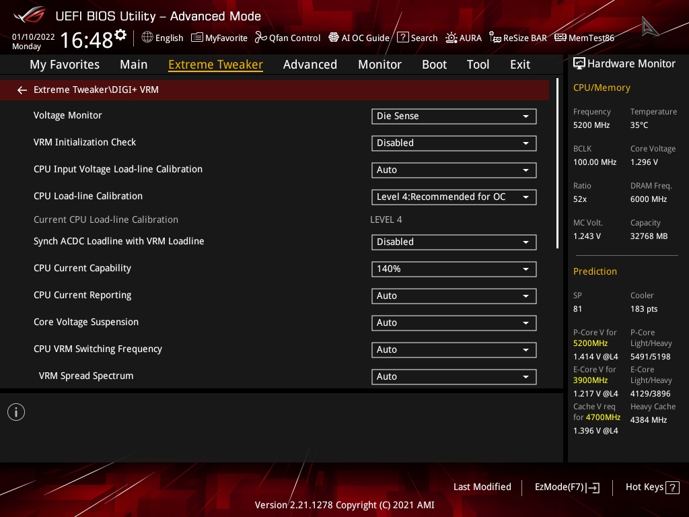Click Last Modified button
This screenshot has width=689, height=517.
482,487
